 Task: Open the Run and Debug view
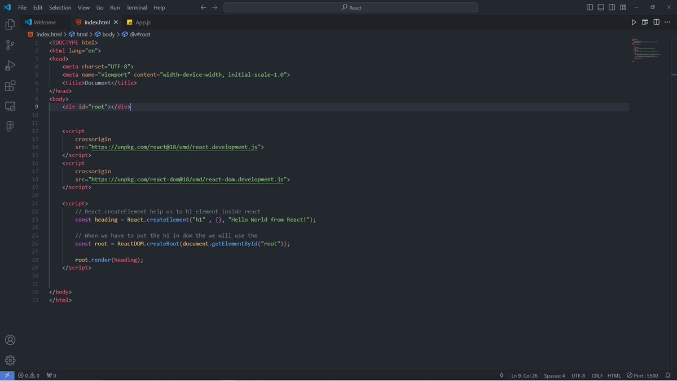pyautogui.click(x=10, y=65)
